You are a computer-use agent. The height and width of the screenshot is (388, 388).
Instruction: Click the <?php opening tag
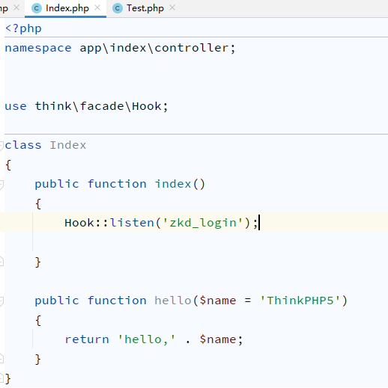tap(23, 28)
